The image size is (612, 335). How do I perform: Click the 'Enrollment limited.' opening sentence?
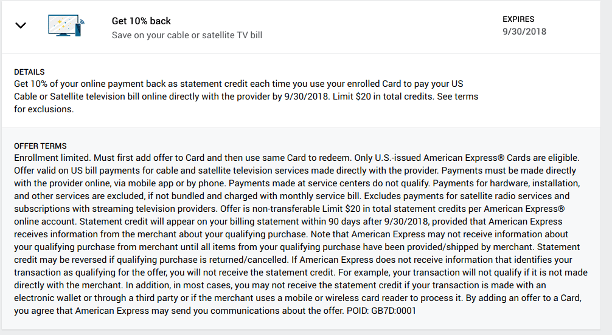click(52, 158)
